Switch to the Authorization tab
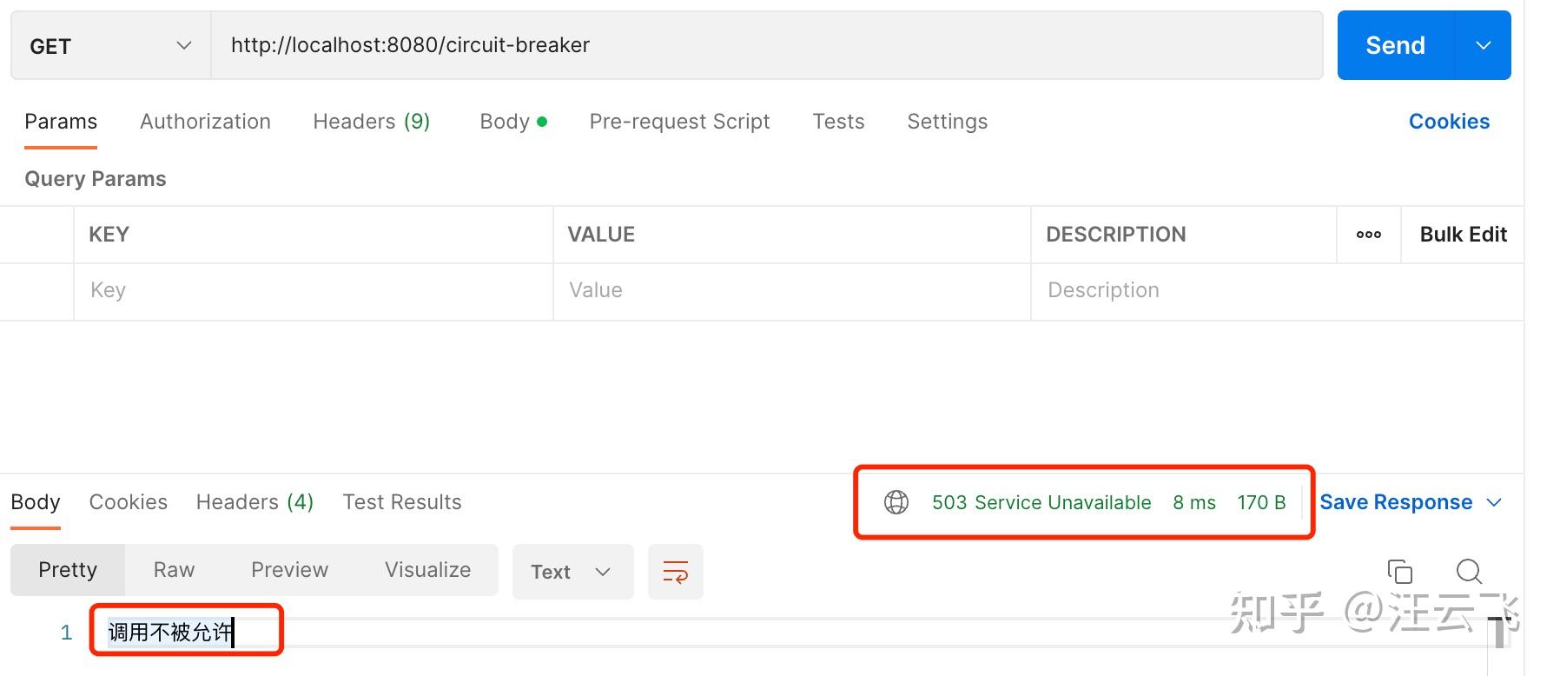Image resolution: width=1560 pixels, height=676 pixels. [205, 122]
